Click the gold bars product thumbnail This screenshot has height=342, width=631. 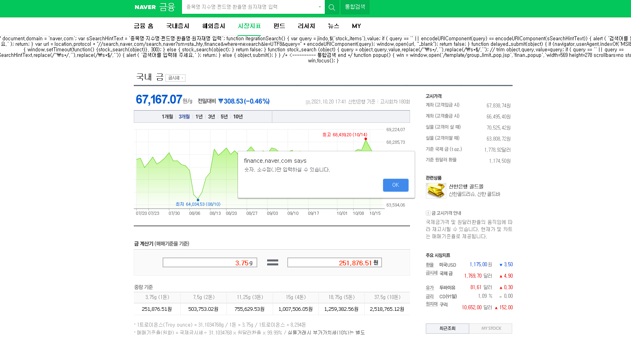(436, 190)
